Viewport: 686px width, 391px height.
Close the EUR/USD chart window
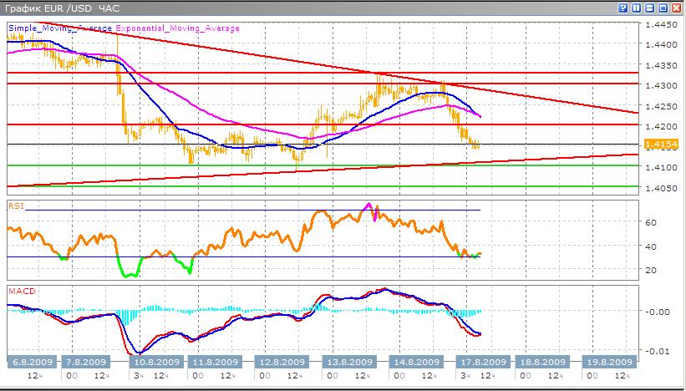[676, 8]
